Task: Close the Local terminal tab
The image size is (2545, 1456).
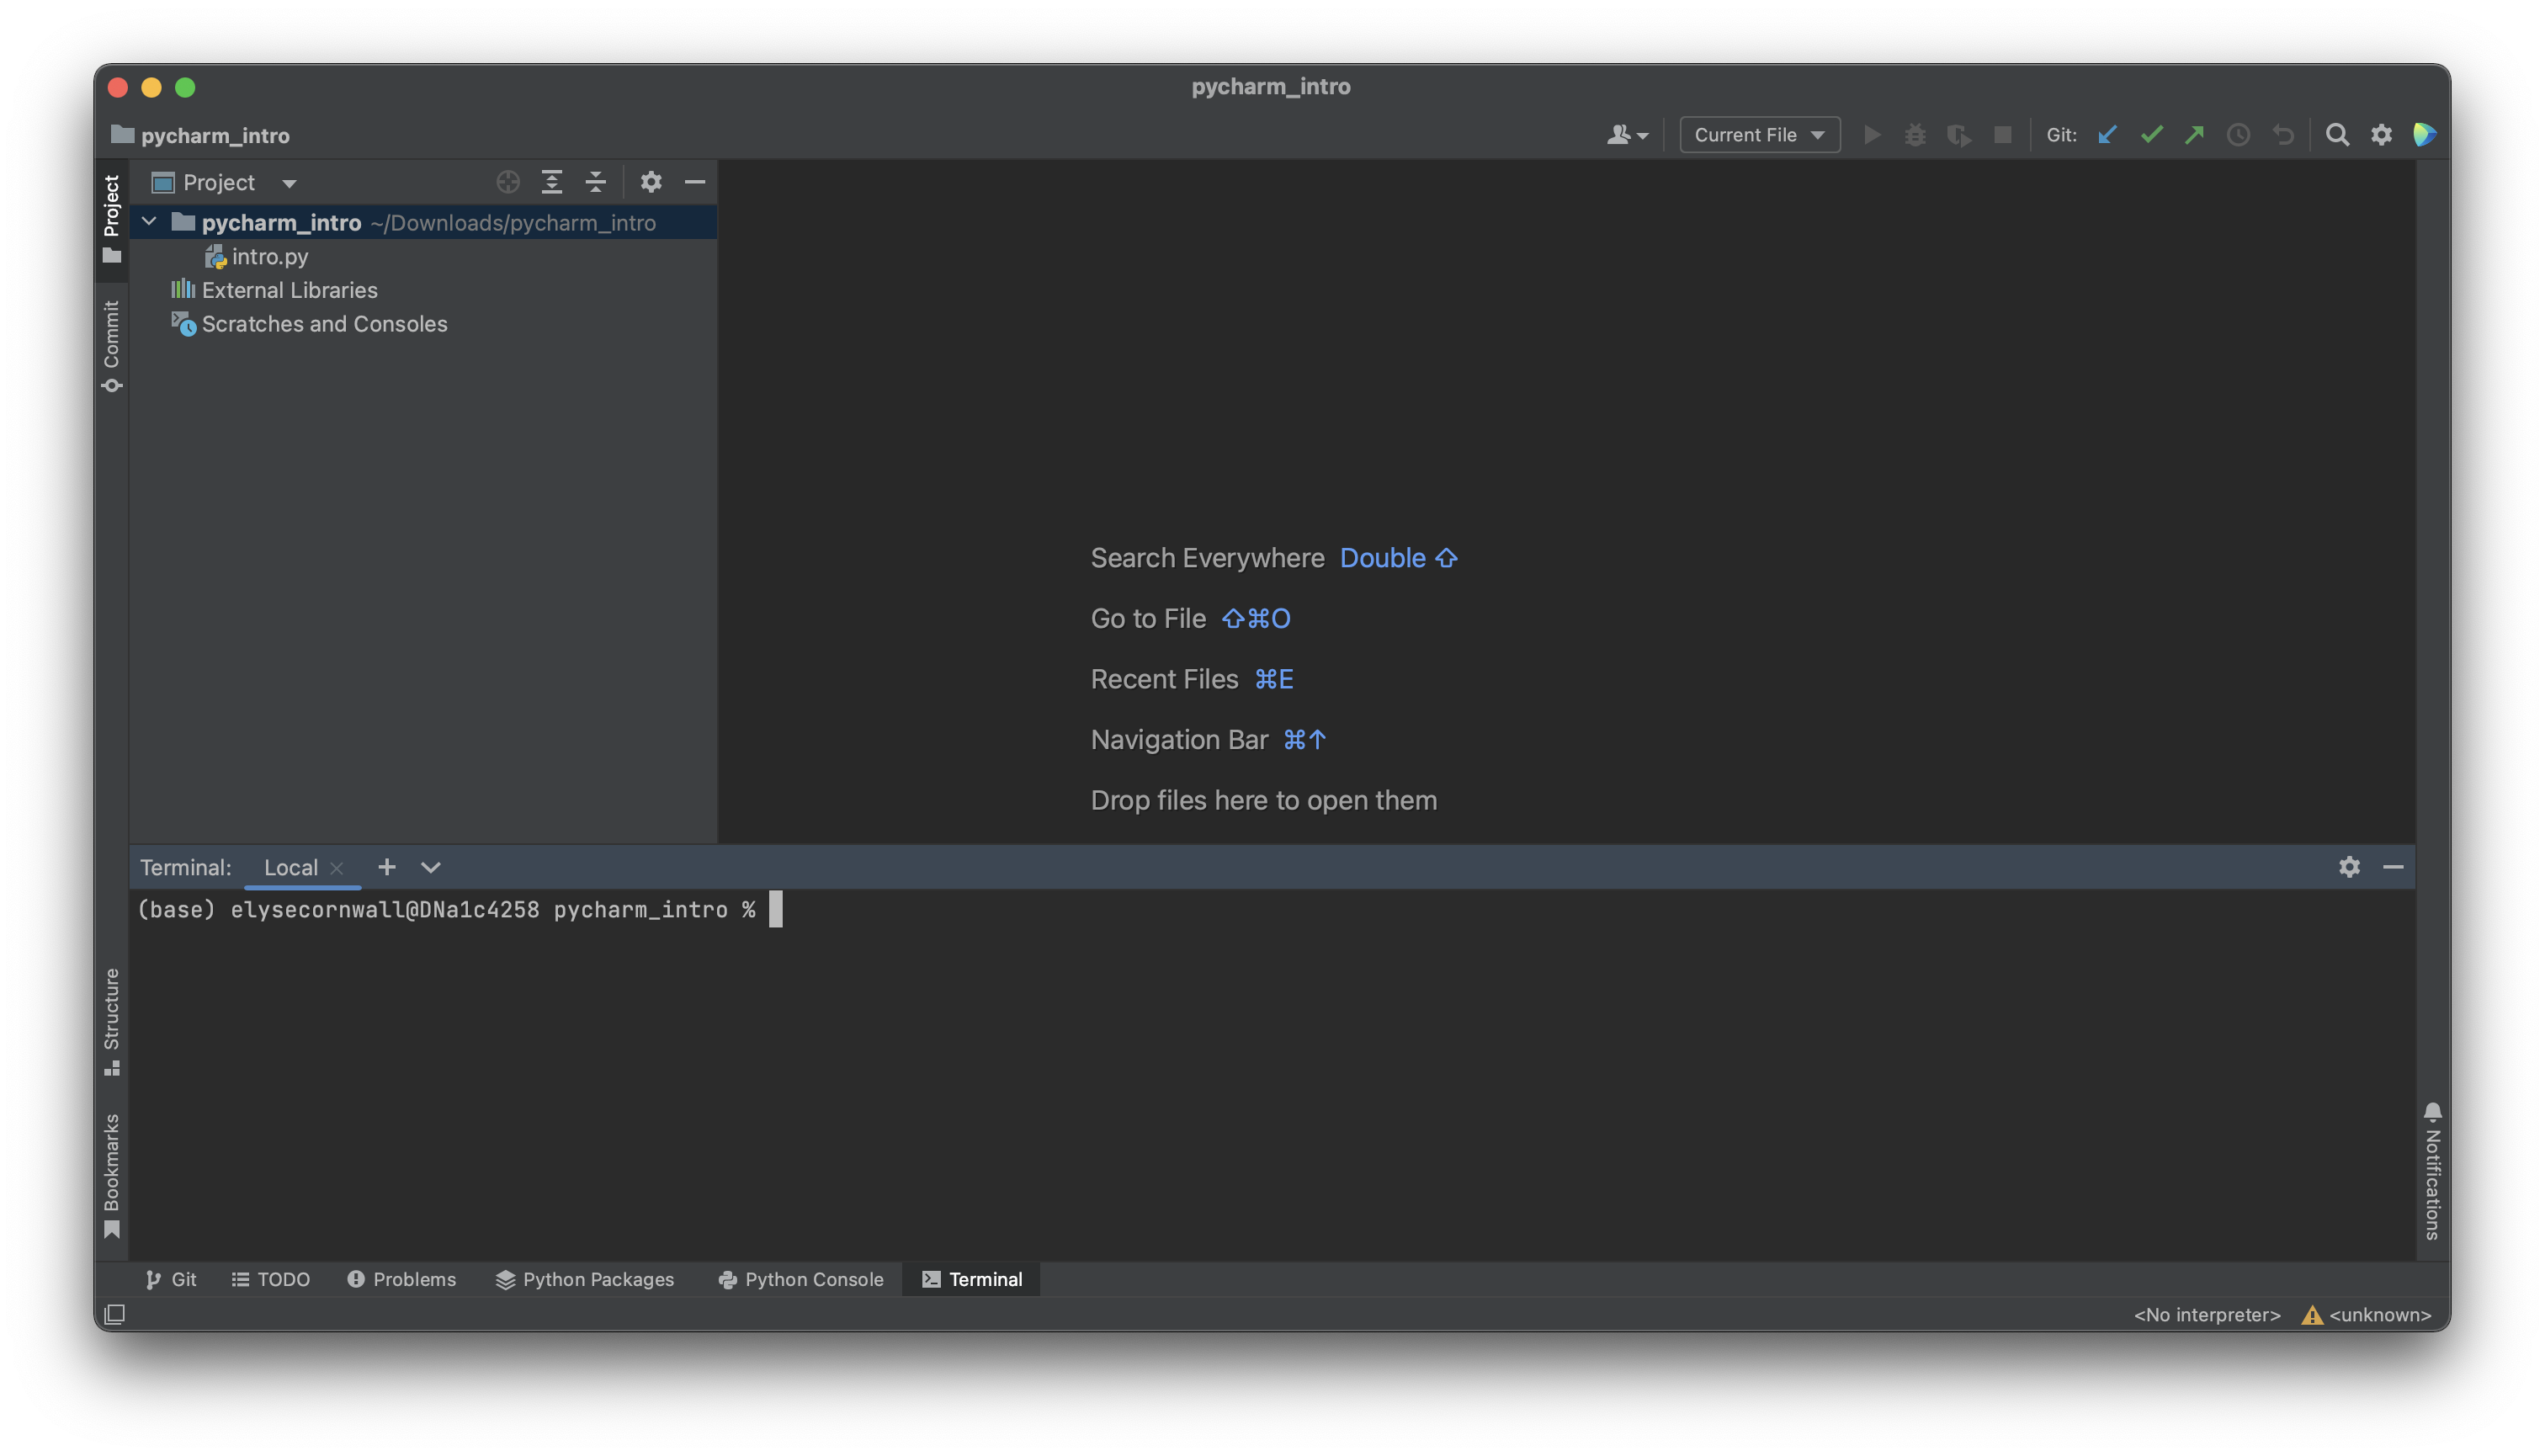Action: coord(337,868)
